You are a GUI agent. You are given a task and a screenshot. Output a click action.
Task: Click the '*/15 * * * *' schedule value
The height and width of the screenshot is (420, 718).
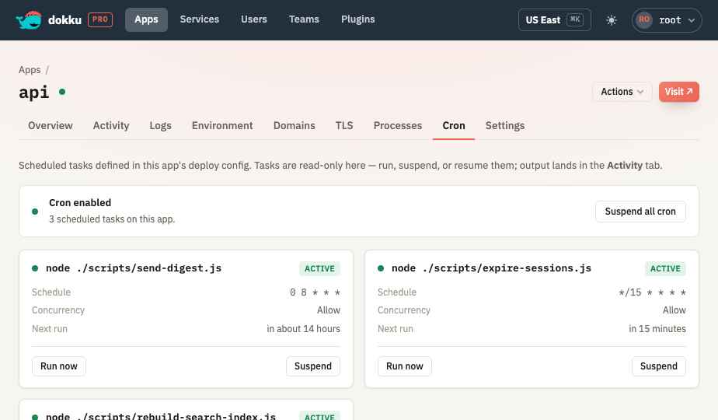652,292
